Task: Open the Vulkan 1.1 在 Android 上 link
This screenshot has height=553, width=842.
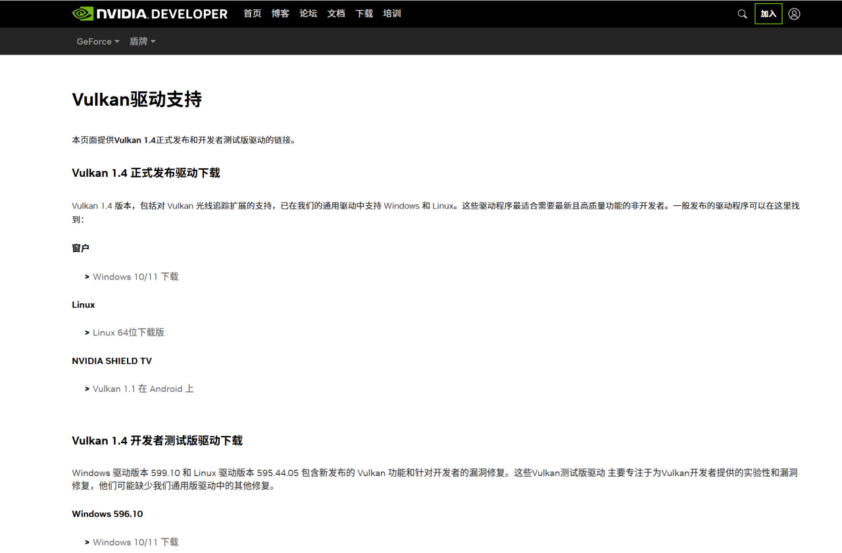Action: (x=143, y=389)
